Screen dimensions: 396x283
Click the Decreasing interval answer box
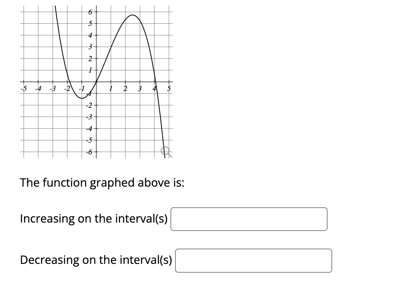pyautogui.click(x=253, y=260)
